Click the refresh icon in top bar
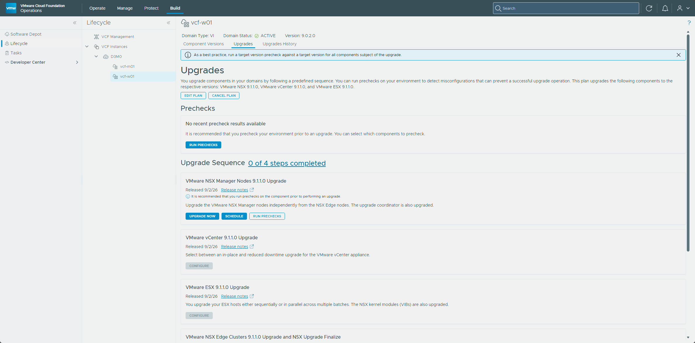 tap(649, 8)
